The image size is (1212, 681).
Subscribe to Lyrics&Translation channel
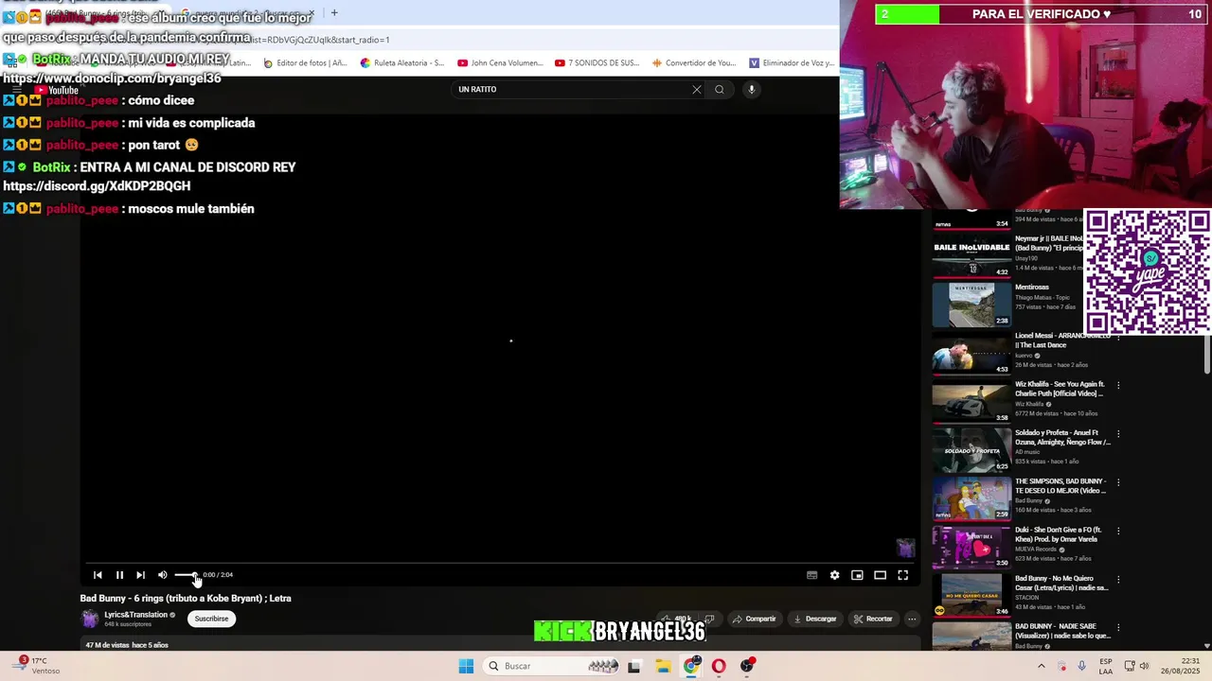pos(211,619)
